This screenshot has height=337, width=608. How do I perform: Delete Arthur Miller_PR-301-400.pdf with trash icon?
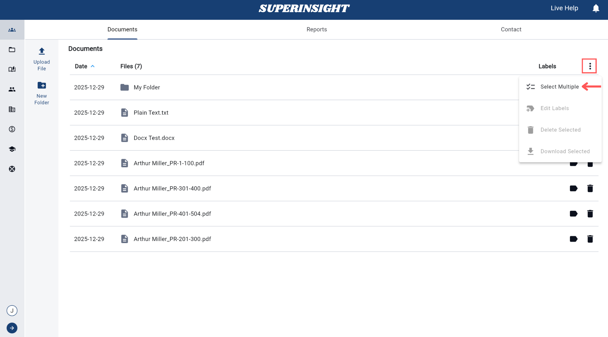point(590,188)
